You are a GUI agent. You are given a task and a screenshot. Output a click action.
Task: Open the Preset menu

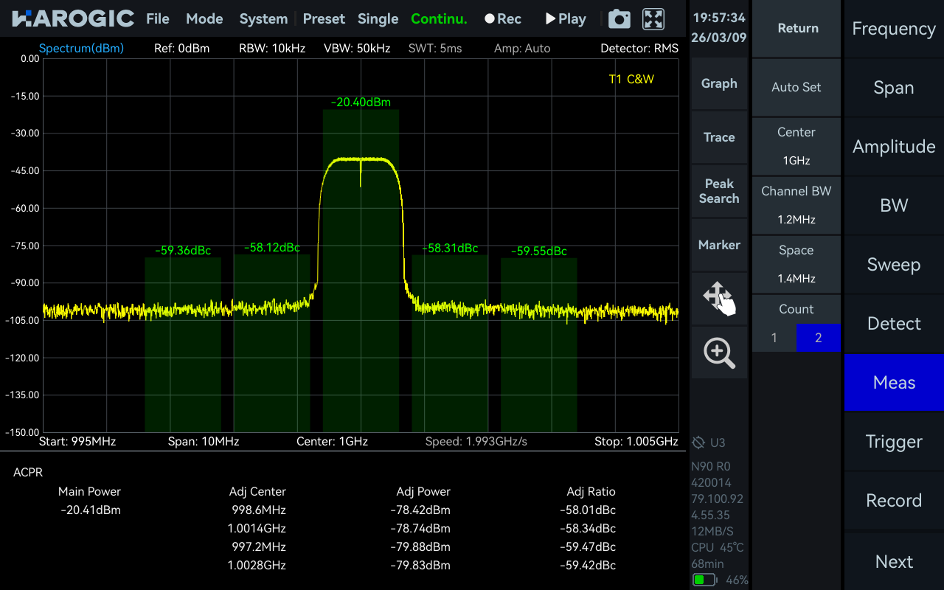324,18
